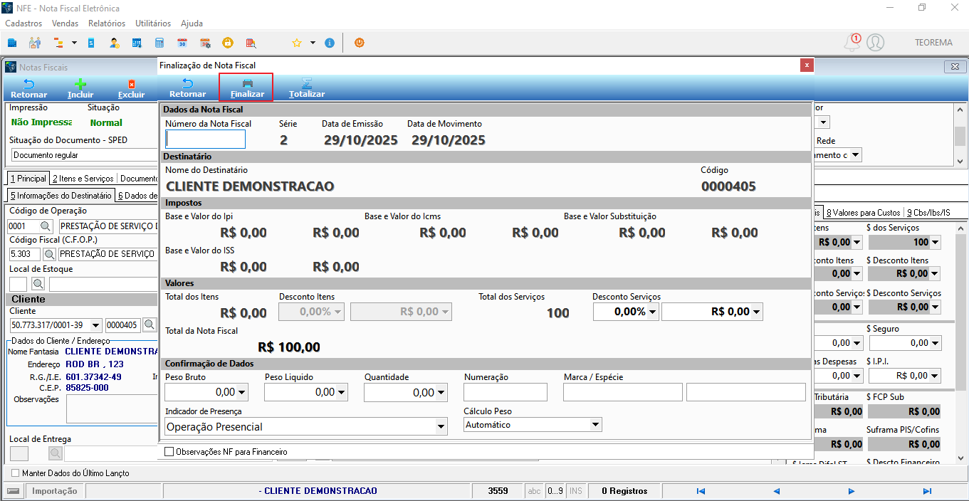Open the blue building company toolbar icon
This screenshot has width=969, height=501.
pos(12,43)
